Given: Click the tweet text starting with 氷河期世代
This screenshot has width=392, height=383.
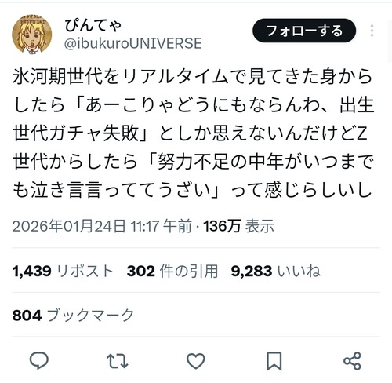Looking at the screenshot, I should (193, 133).
